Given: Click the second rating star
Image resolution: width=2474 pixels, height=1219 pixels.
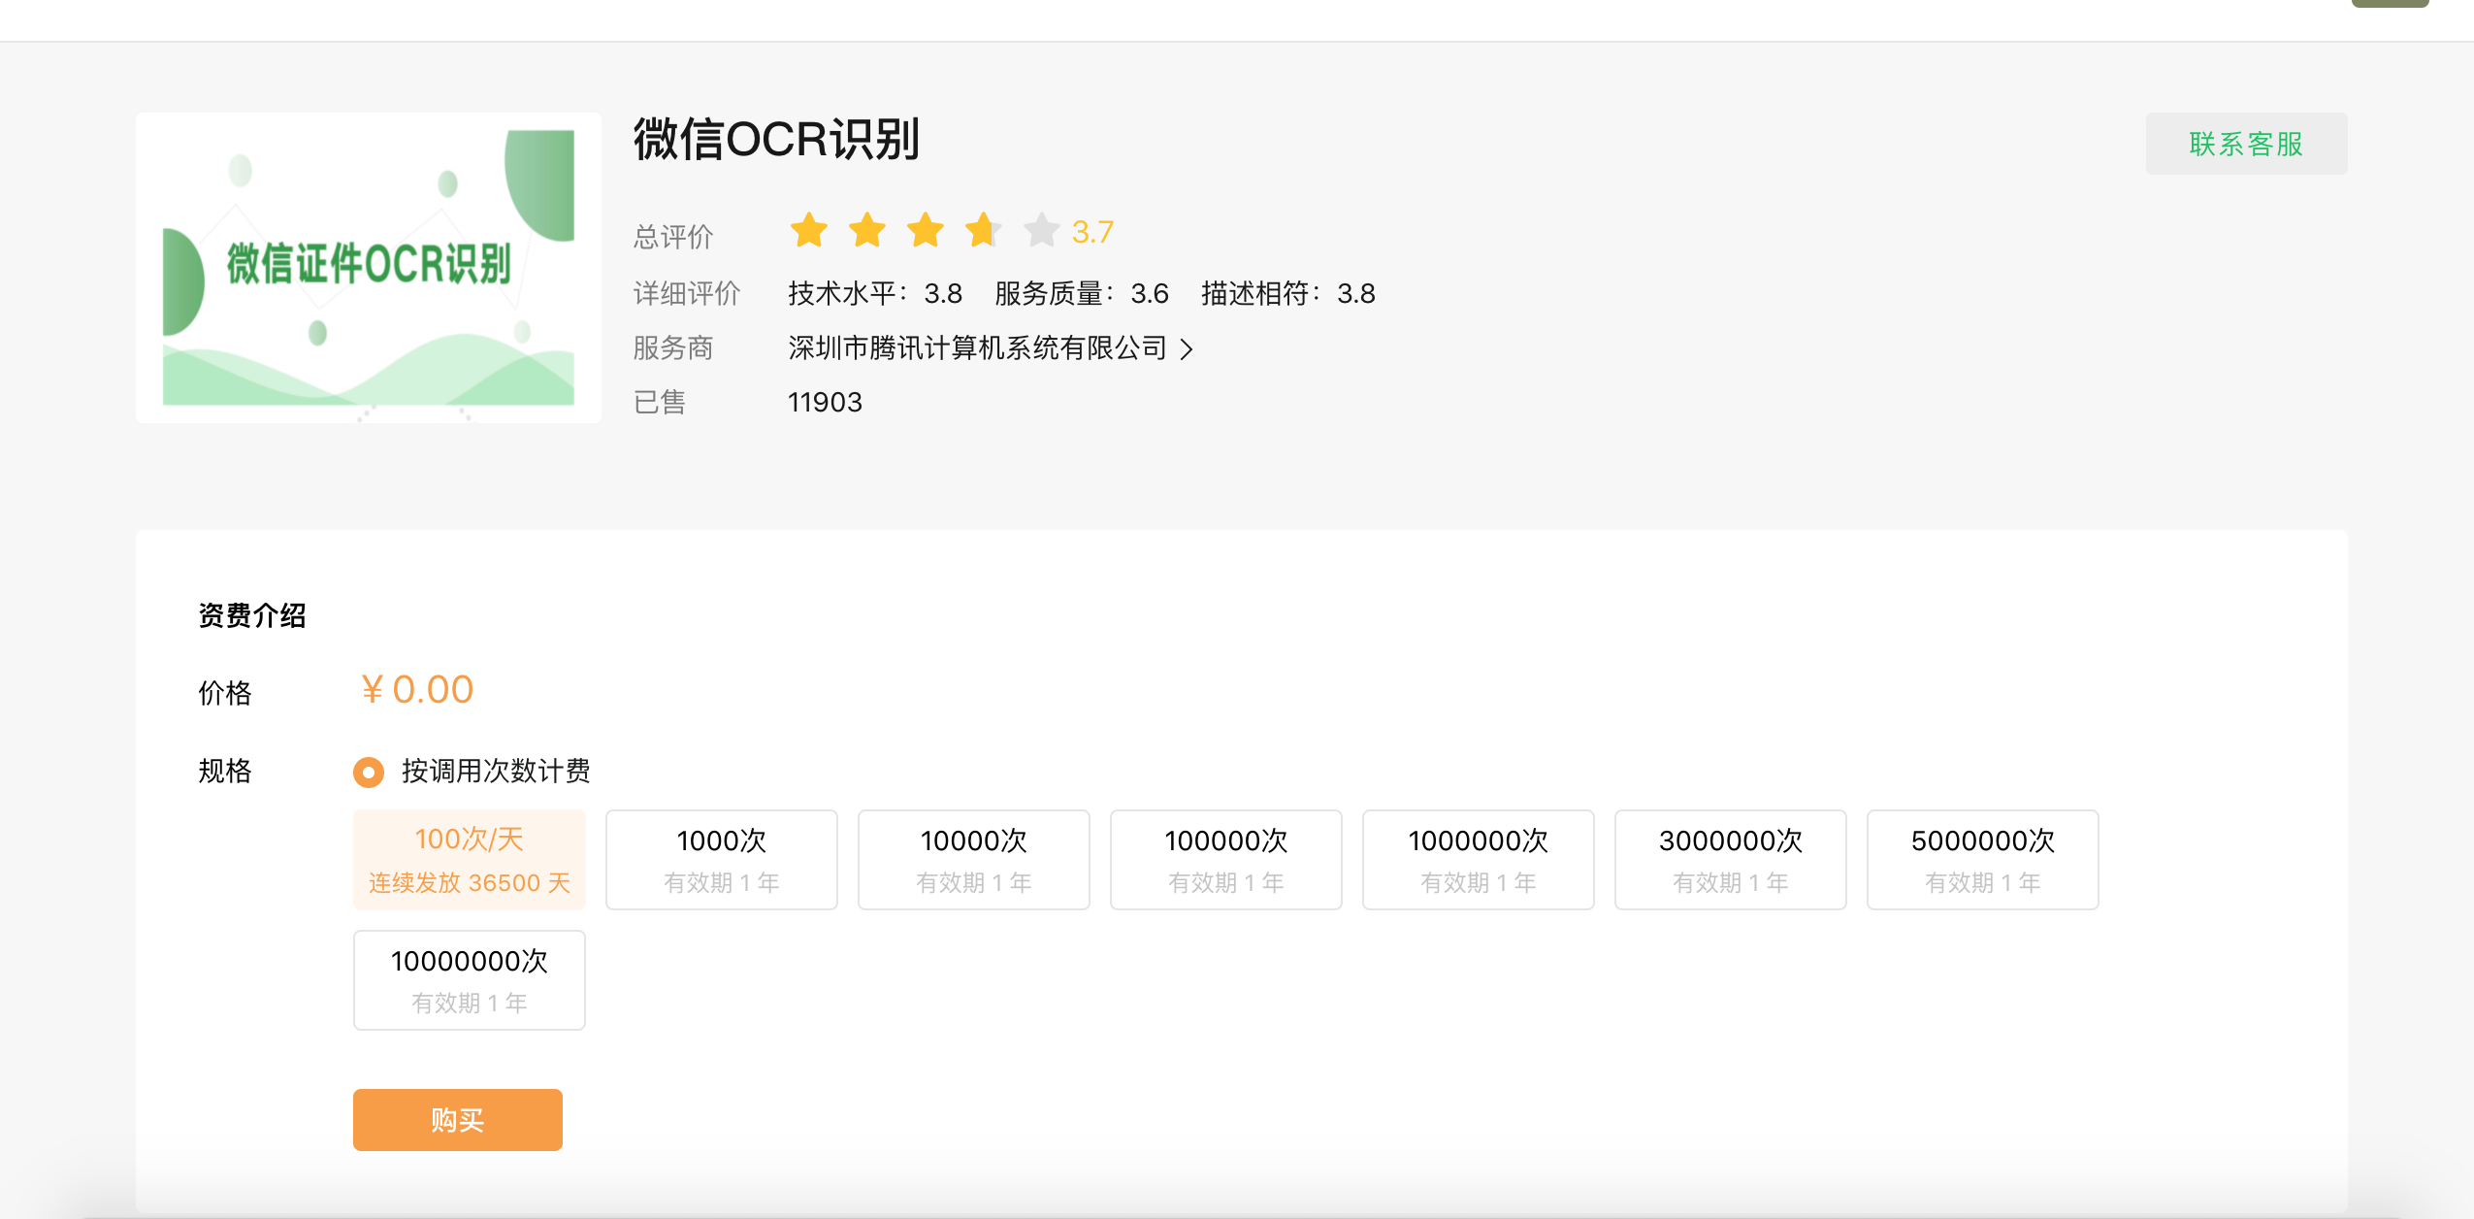Looking at the screenshot, I should click(x=867, y=231).
